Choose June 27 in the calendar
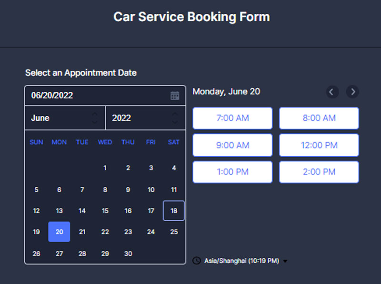Screen dimensions: 381x284 59,254
